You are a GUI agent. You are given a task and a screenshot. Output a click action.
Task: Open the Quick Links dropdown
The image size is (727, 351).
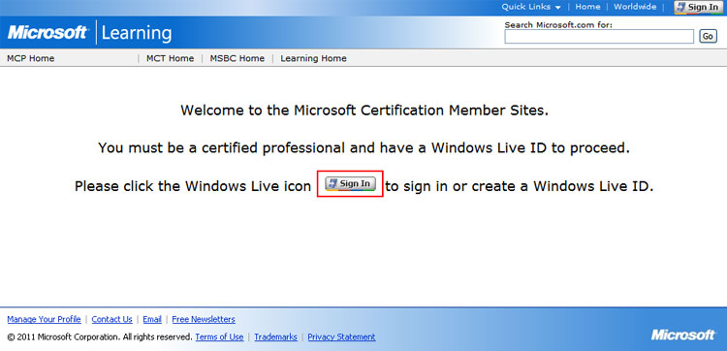click(531, 7)
